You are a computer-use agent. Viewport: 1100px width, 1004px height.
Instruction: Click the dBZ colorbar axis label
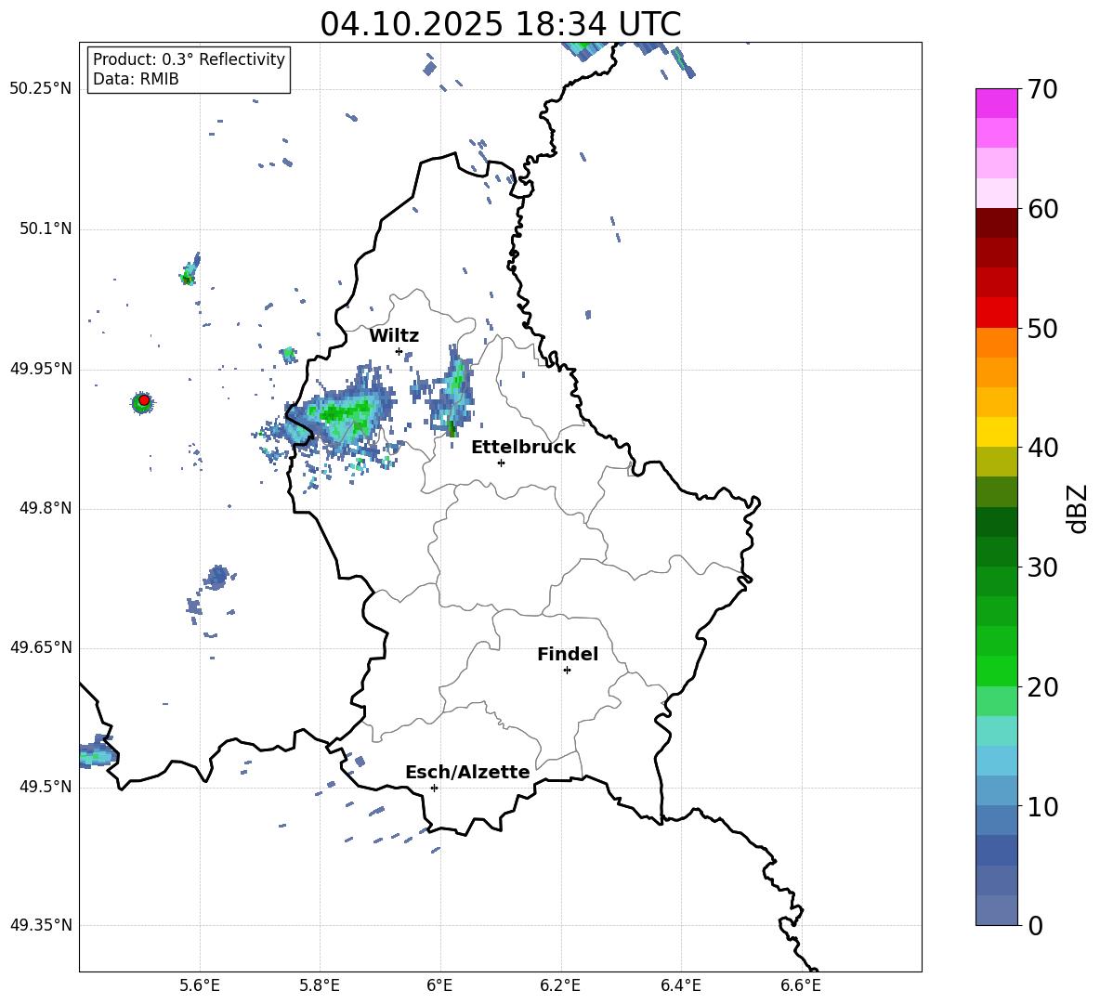tap(1077, 508)
